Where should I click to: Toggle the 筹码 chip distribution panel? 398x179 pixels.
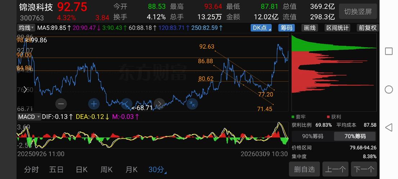pos(286,28)
